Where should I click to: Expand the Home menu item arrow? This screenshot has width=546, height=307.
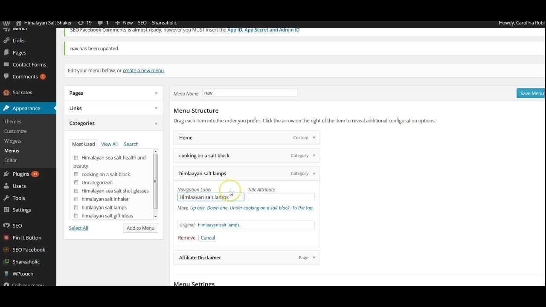[314, 138]
